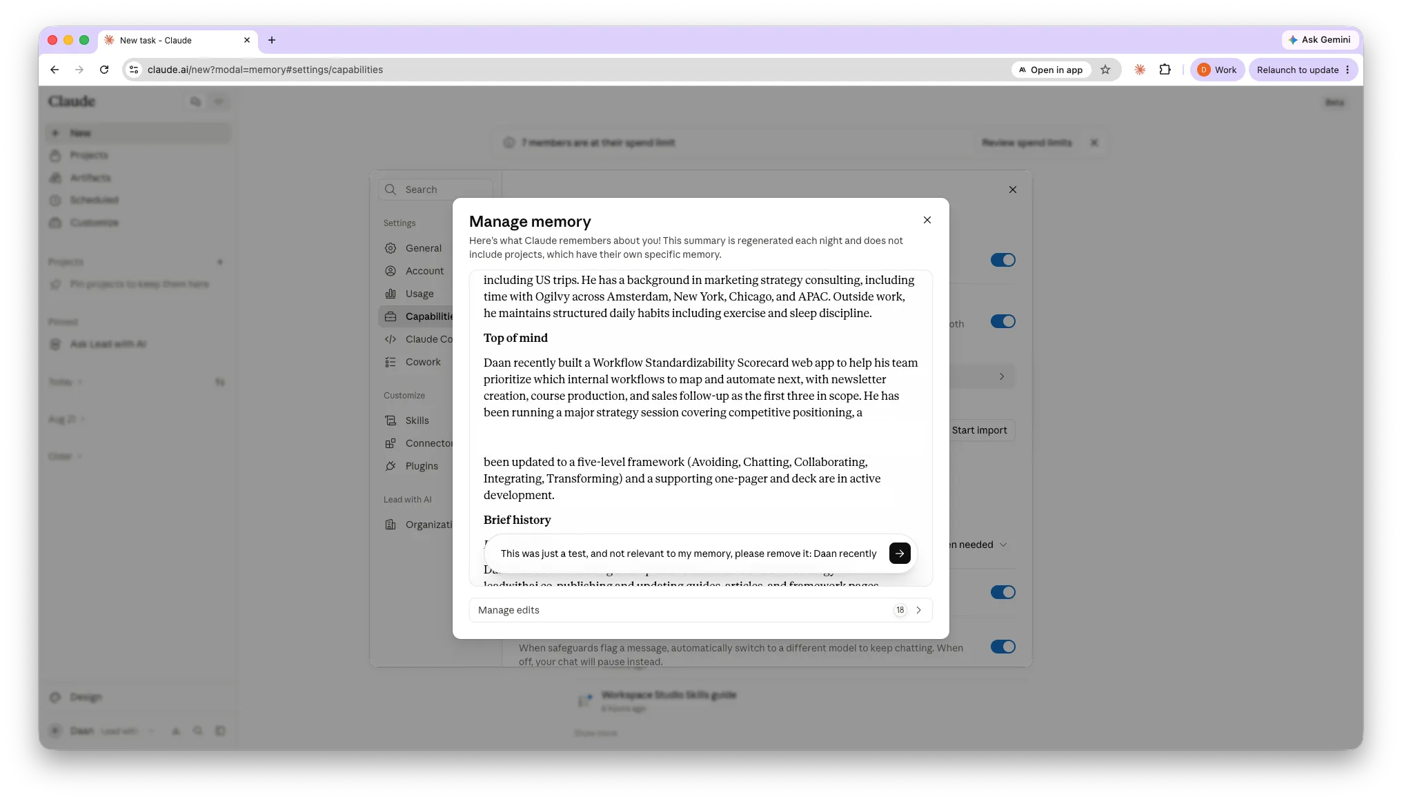This screenshot has height=801, width=1402.
Task: Go back in browser history
Action: (55, 70)
